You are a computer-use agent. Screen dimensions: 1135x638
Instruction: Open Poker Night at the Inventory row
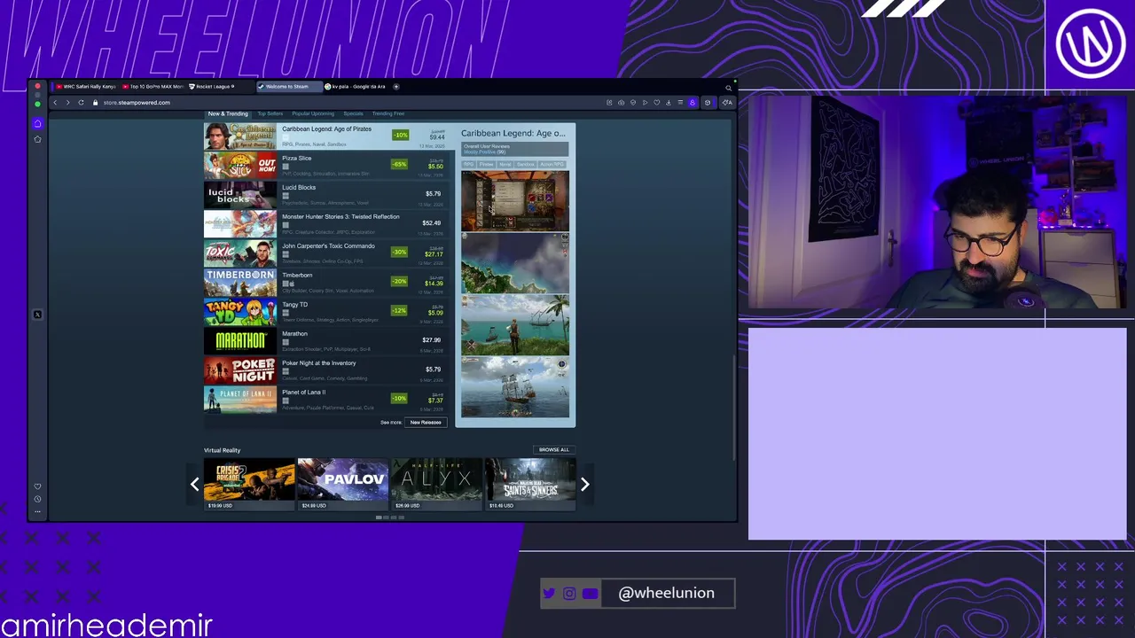pyautogui.click(x=329, y=370)
